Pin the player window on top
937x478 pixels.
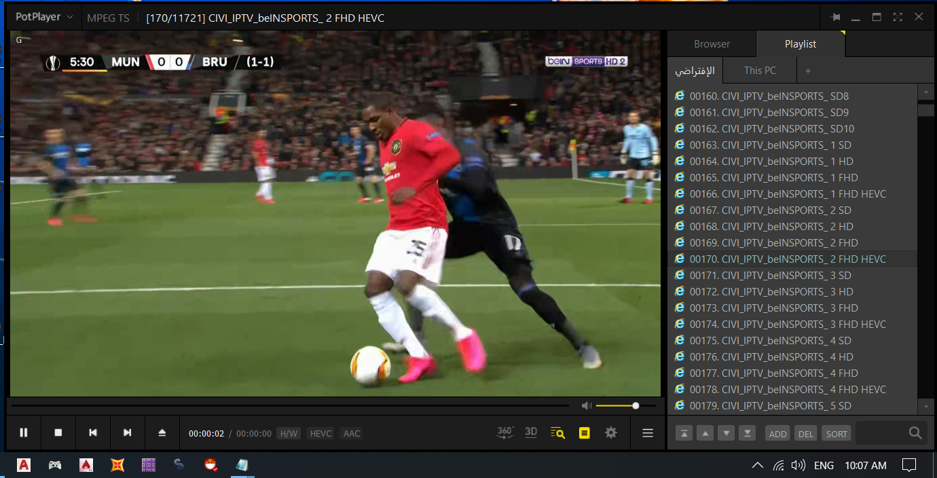pos(835,18)
